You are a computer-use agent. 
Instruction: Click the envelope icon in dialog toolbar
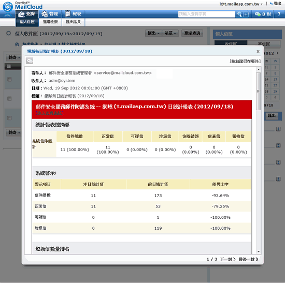[x=30, y=61]
